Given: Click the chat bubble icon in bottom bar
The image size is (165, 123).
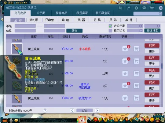Looking at the screenshot, I should 16,121.
